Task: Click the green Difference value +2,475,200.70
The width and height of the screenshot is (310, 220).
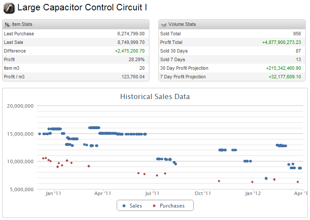Action: pos(130,51)
